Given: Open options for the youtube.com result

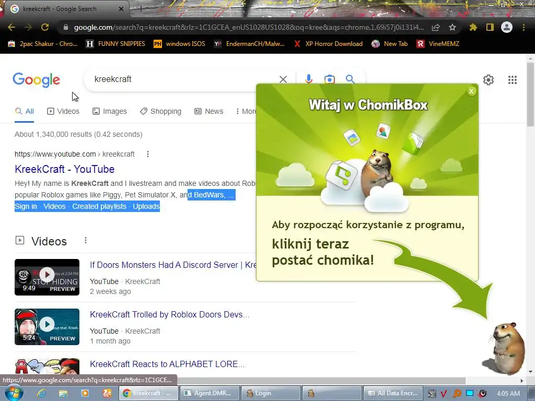Looking at the screenshot, I should [x=148, y=154].
